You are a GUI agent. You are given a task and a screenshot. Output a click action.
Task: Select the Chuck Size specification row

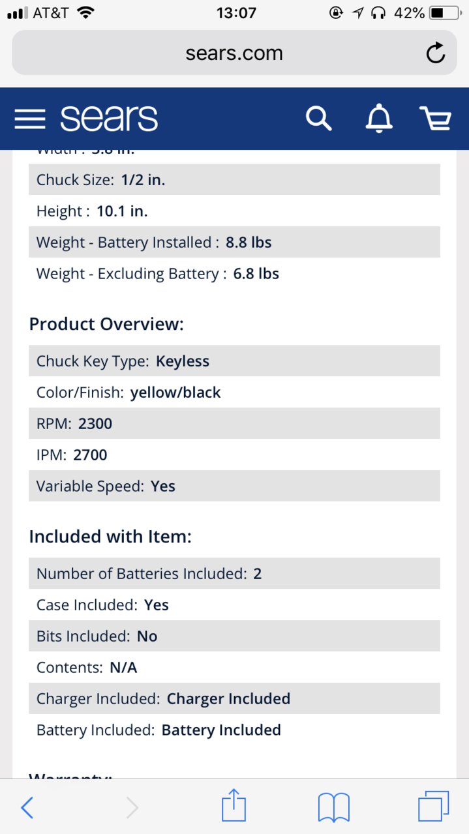click(x=234, y=179)
